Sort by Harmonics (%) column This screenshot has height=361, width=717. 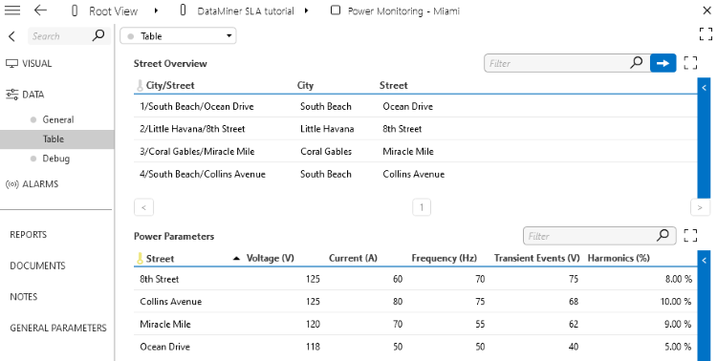tap(619, 258)
